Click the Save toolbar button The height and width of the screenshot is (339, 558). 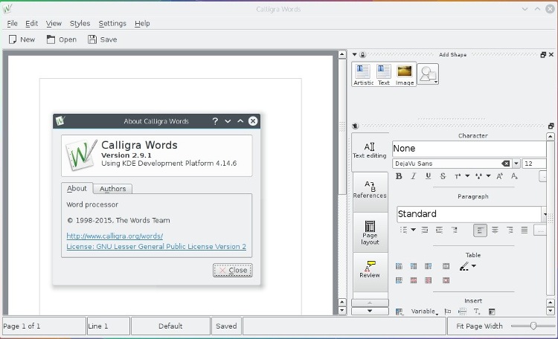(x=103, y=39)
